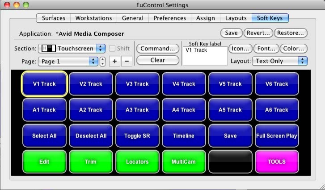The width and height of the screenshot is (325, 190).
Task: Choose the green MultiCam soft key
Action: [x=184, y=161]
